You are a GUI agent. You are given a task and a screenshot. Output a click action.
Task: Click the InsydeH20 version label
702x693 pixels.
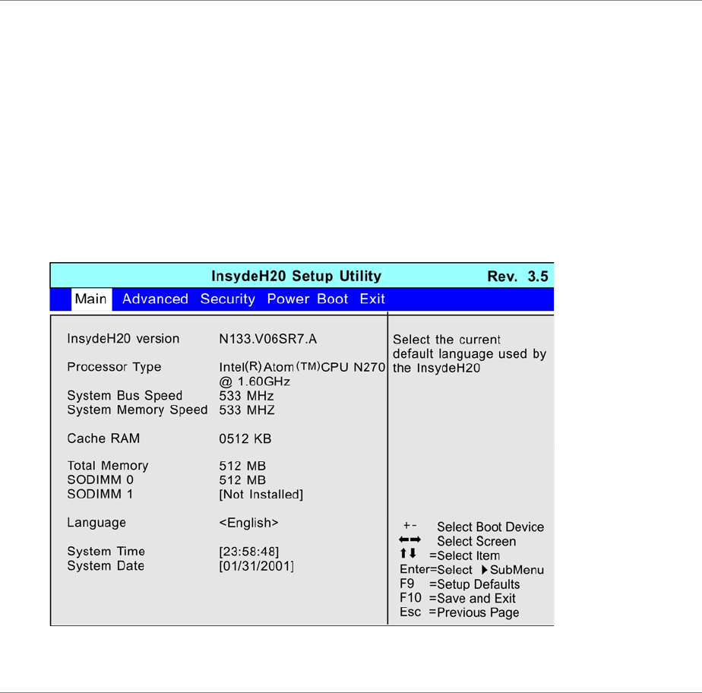[x=123, y=339]
